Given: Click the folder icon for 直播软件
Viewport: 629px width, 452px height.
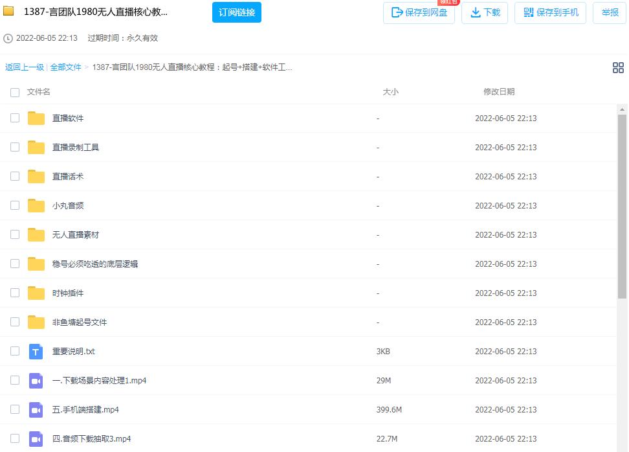Looking at the screenshot, I should (36, 118).
